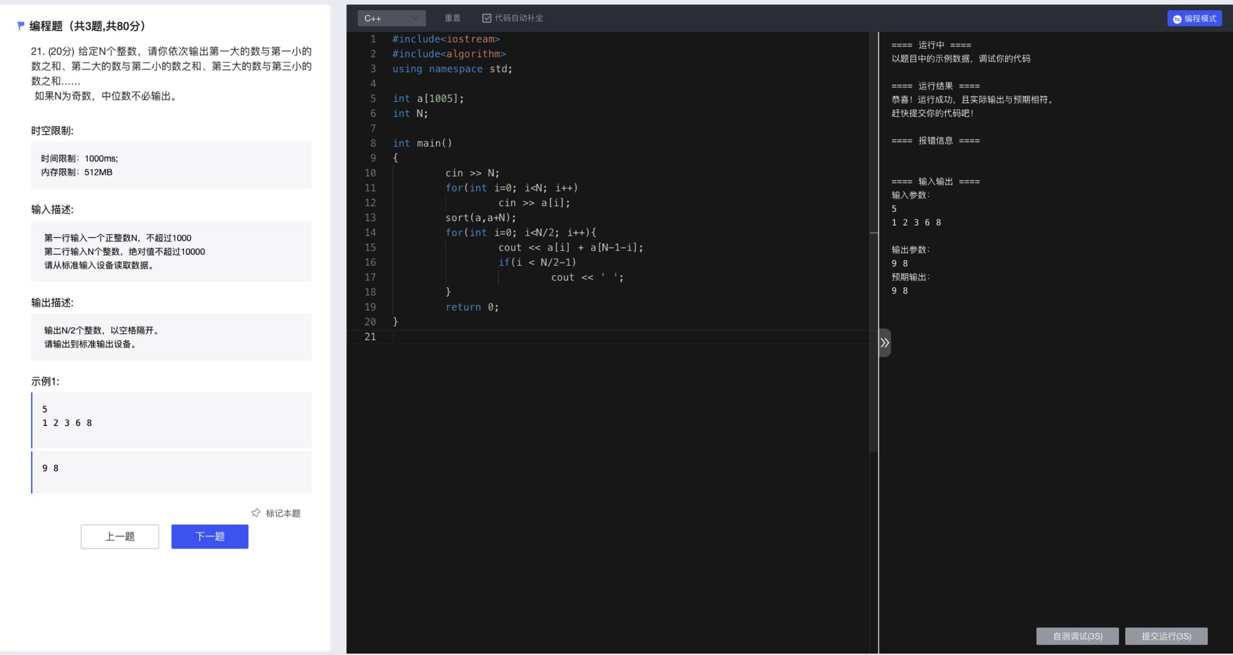The width and height of the screenshot is (1233, 655).
Task: Click the 'int a[1005];' declaration
Action: (x=428, y=99)
